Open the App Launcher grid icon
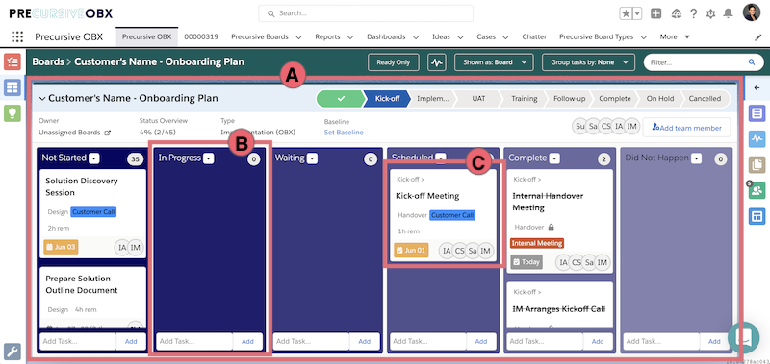This screenshot has height=364, width=770. [17, 36]
